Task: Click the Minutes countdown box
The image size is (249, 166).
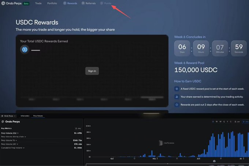Action: (220, 48)
